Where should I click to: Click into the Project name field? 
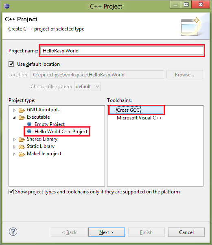coord(122,51)
